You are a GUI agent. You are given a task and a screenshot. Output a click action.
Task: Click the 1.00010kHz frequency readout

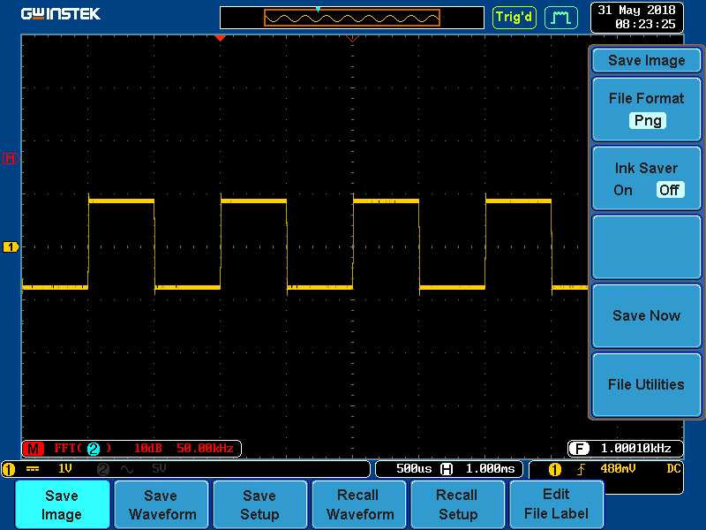click(635, 449)
